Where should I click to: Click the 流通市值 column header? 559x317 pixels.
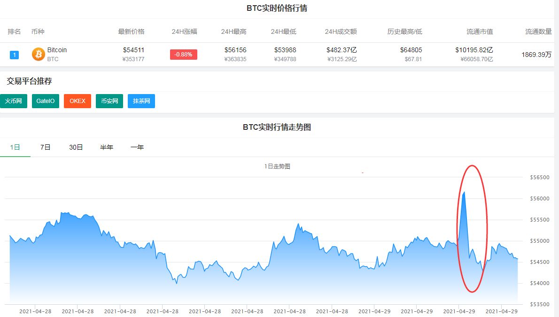tap(480, 32)
